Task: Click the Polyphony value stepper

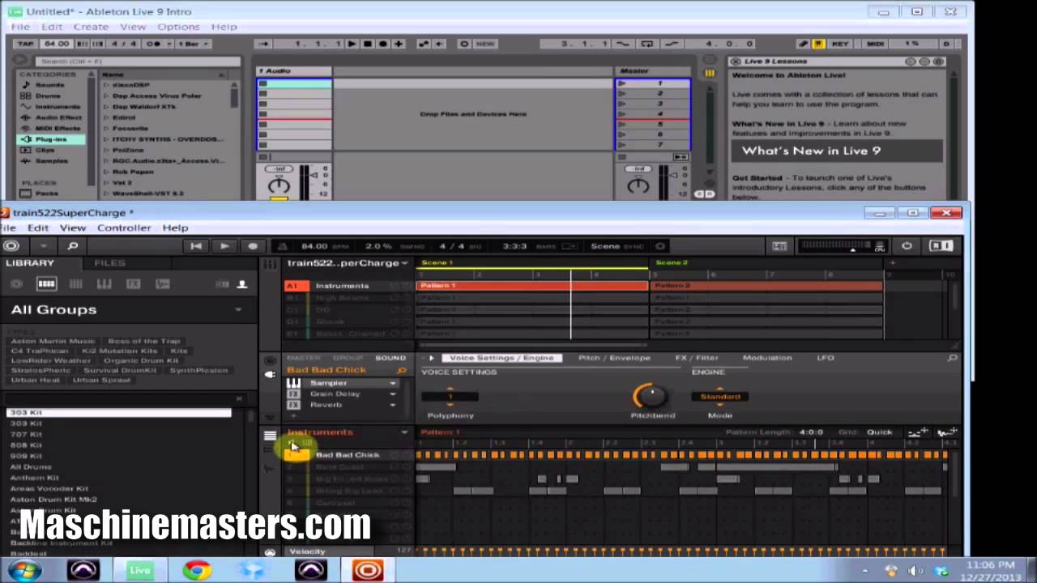Action: (x=450, y=397)
